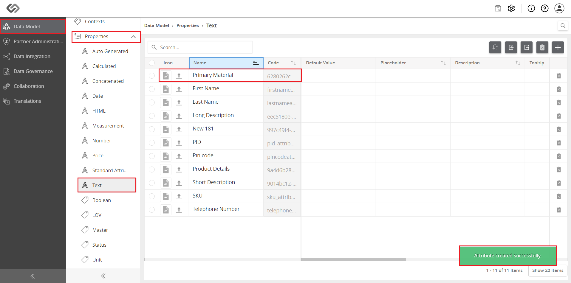
Task: Select the Telephone Number row checkbox
Action: tap(152, 210)
